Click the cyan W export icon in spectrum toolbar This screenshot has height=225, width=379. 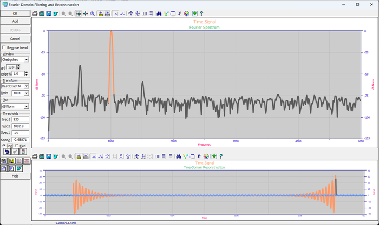55,13
